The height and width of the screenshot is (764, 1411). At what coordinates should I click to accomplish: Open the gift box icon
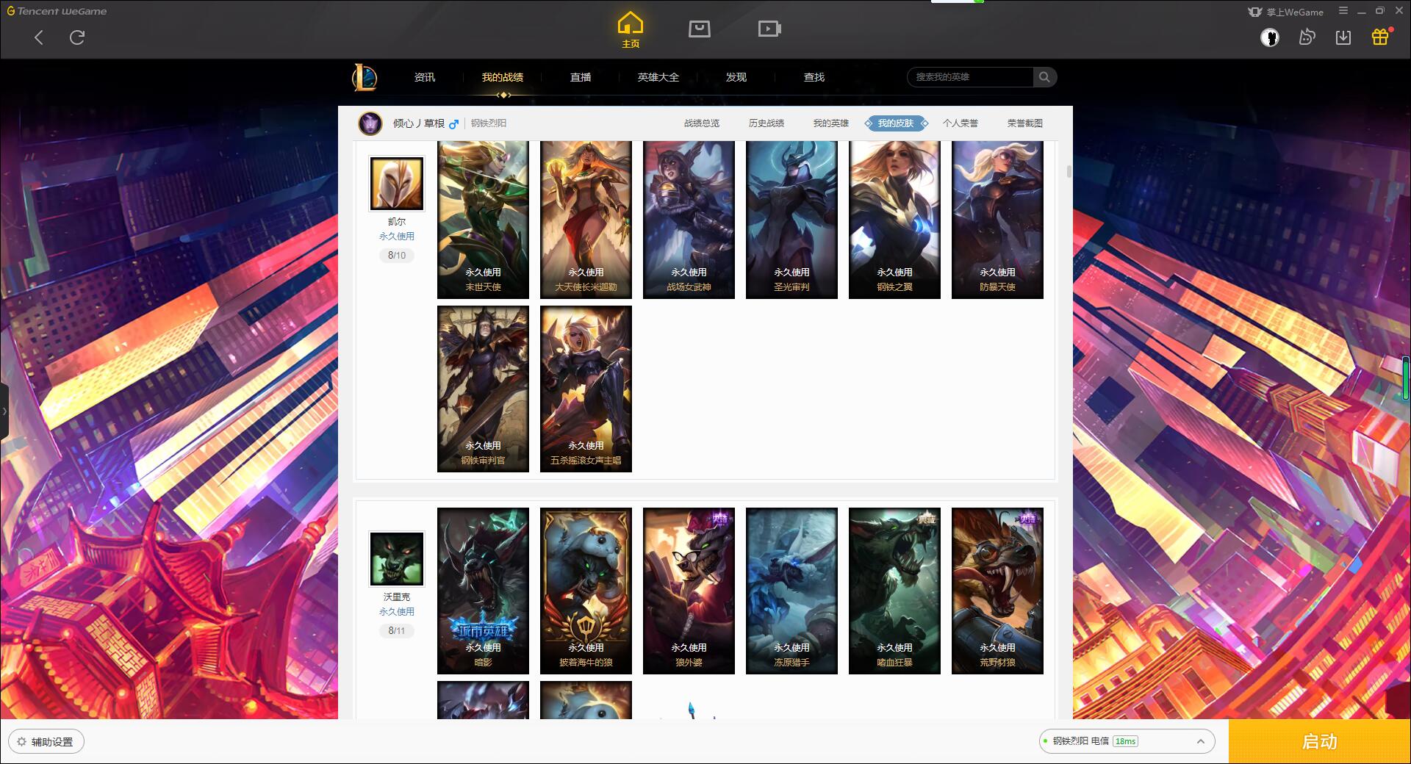[x=1380, y=37]
